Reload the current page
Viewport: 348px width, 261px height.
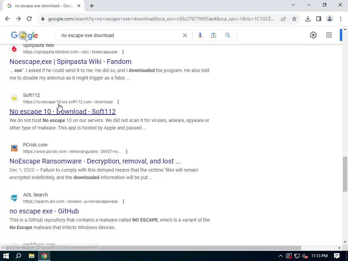click(x=29, y=19)
